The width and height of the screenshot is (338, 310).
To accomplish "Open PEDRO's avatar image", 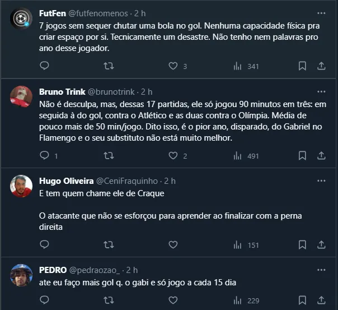I will click(21, 275).
